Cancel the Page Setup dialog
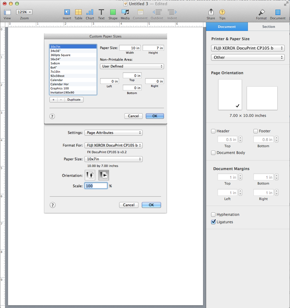The height and width of the screenshot is (308, 290). click(x=129, y=205)
